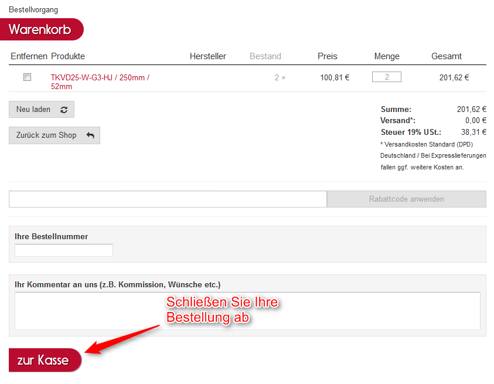Click the Versand*: label
Screen dimensions: 494x384
coord(398,120)
